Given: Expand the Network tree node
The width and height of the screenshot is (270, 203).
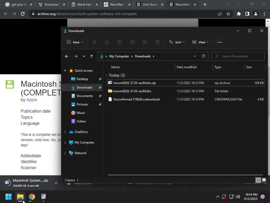Looking at the screenshot, I should (x=65, y=153).
